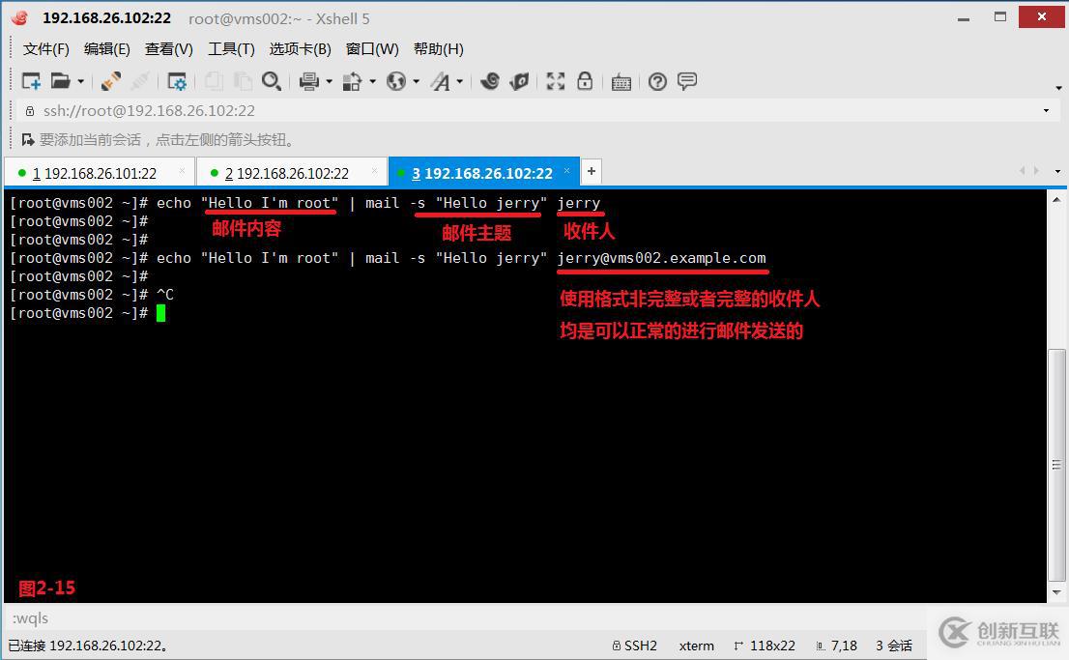Click the greyed-out Paste icon in toolbar
This screenshot has width=1069, height=660.
243,81
